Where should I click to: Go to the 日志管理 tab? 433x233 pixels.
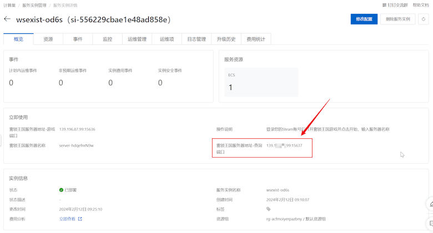197,39
